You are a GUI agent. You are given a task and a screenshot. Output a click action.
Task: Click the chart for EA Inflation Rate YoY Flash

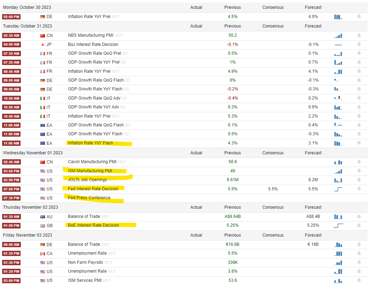point(338,144)
